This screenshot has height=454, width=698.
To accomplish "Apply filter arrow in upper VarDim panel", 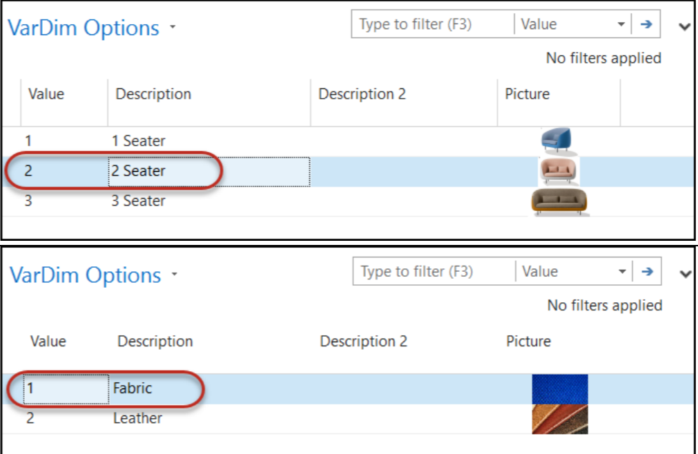I will [x=646, y=24].
